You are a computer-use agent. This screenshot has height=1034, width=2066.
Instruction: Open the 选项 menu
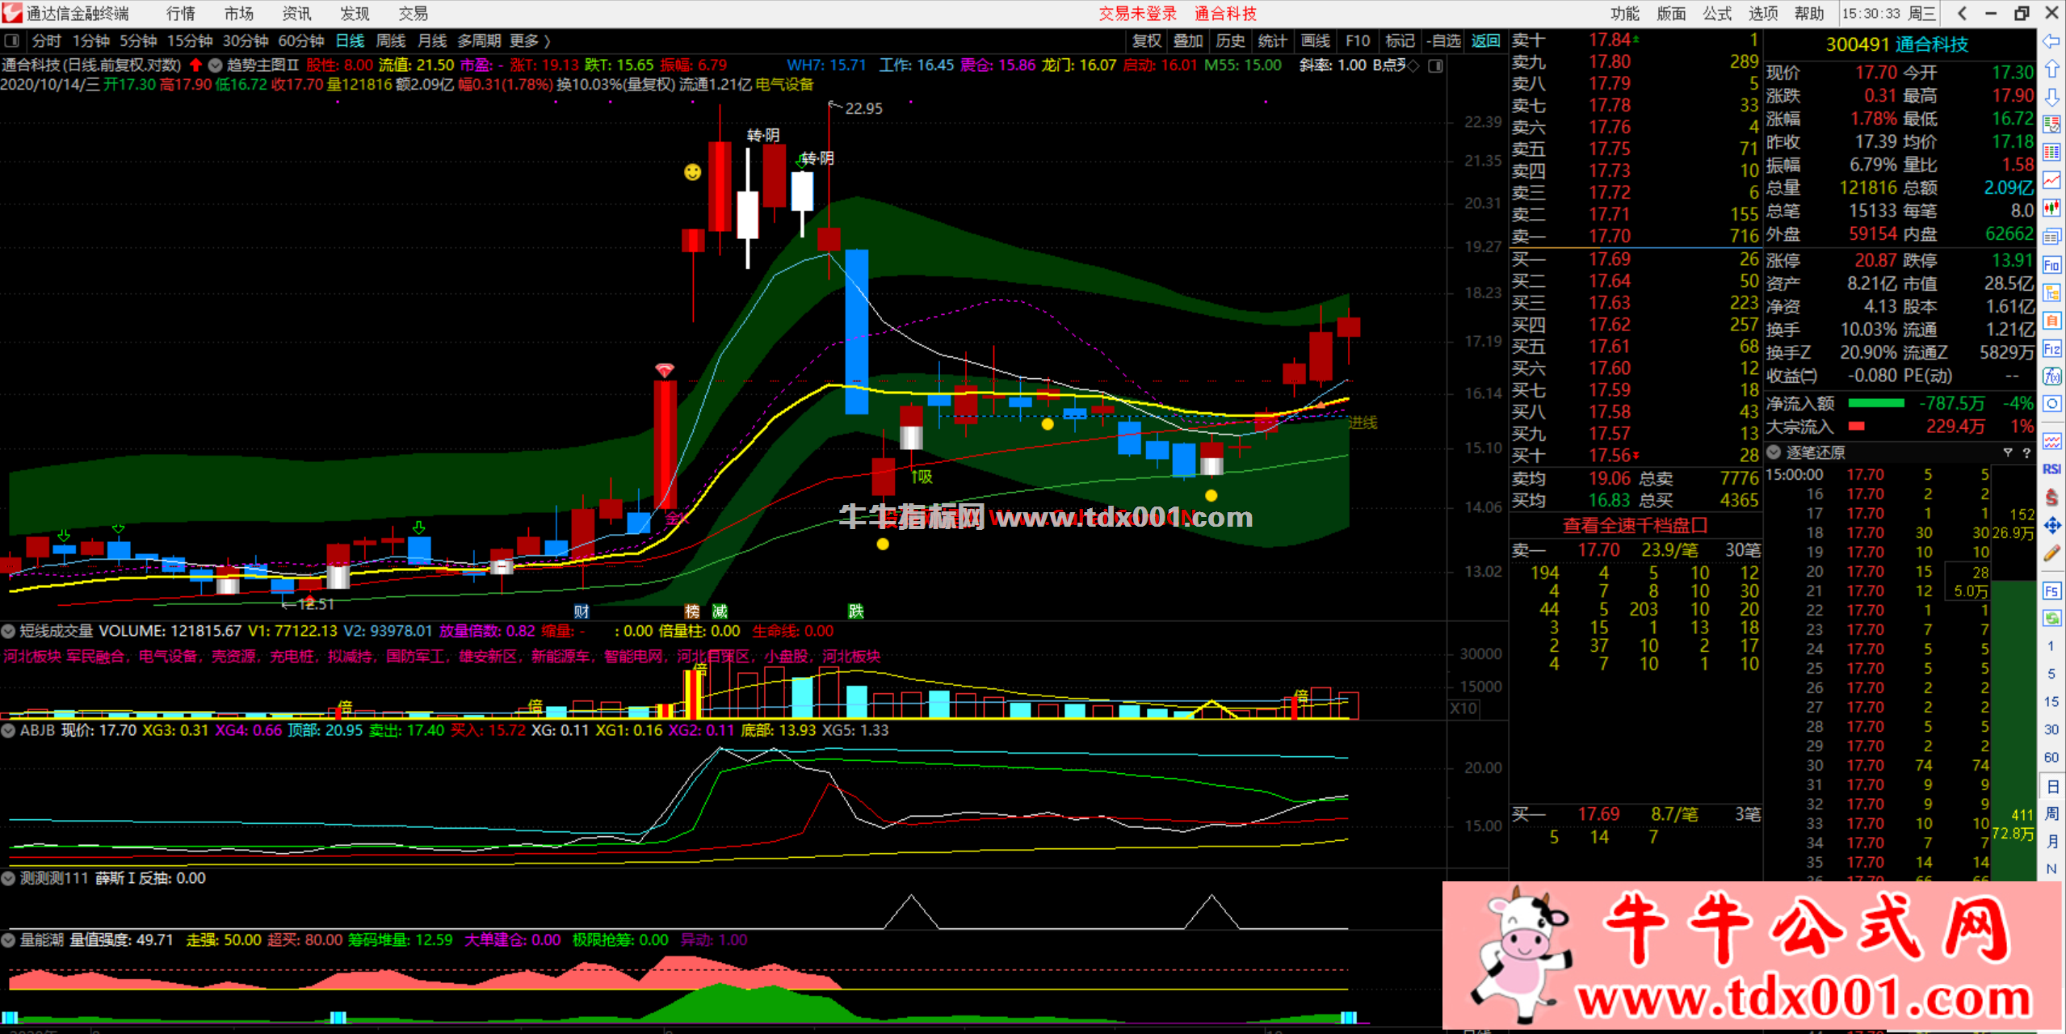point(1763,13)
